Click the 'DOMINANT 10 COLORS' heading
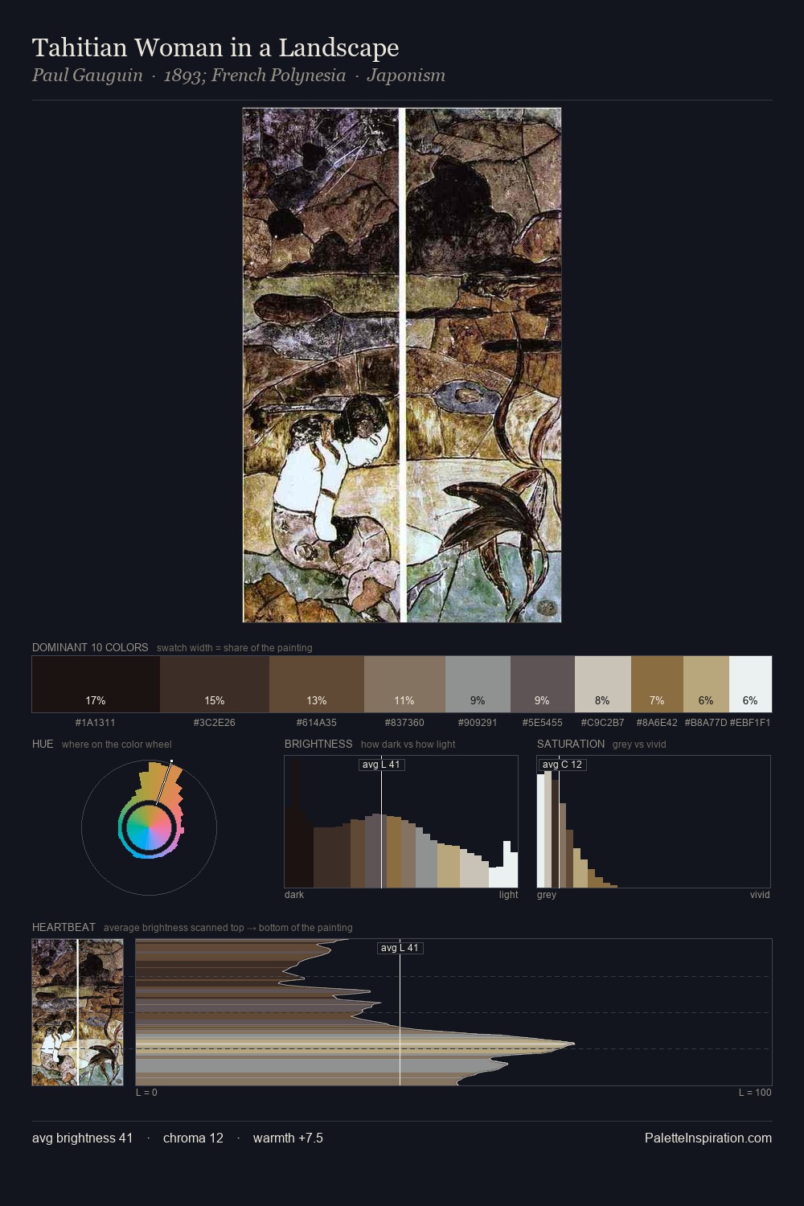 (90, 647)
